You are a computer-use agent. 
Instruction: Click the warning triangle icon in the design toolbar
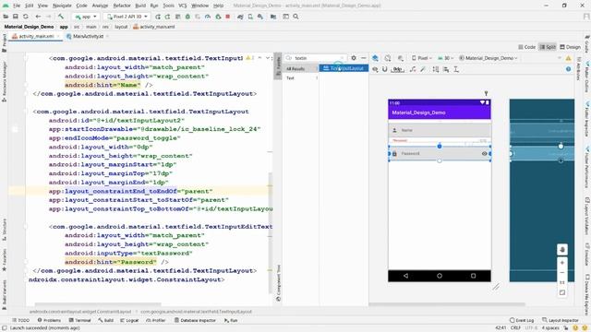pyautogui.click(x=568, y=58)
